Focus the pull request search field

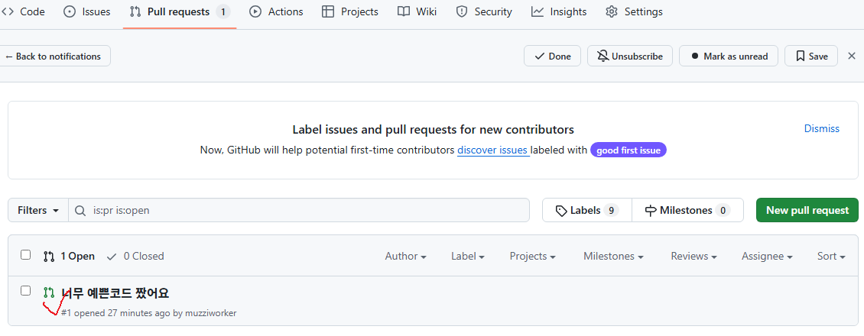click(306, 210)
